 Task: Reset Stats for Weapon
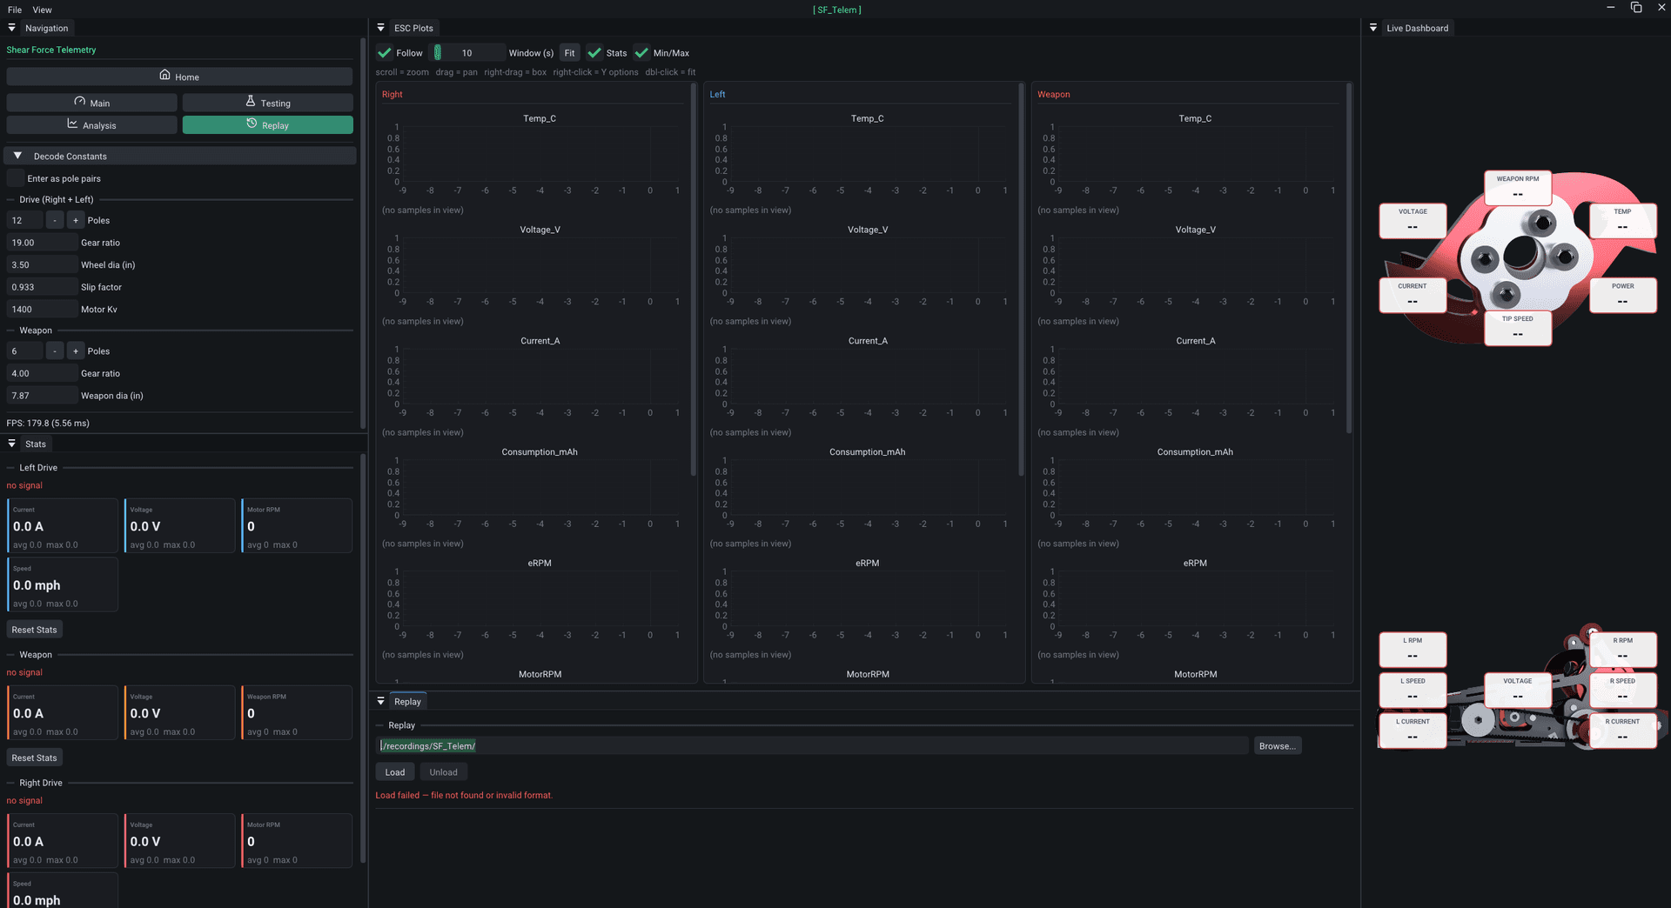pos(34,758)
